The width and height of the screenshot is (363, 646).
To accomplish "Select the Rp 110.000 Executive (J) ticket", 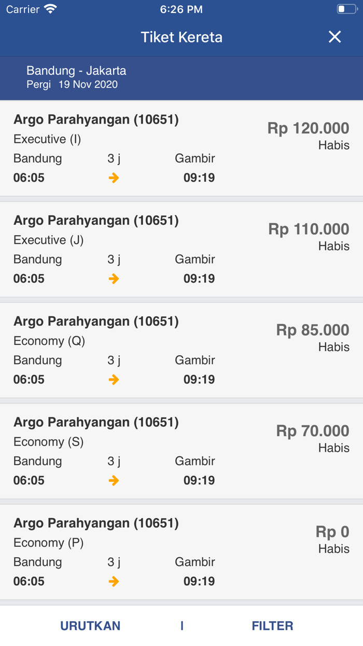I will [181, 249].
